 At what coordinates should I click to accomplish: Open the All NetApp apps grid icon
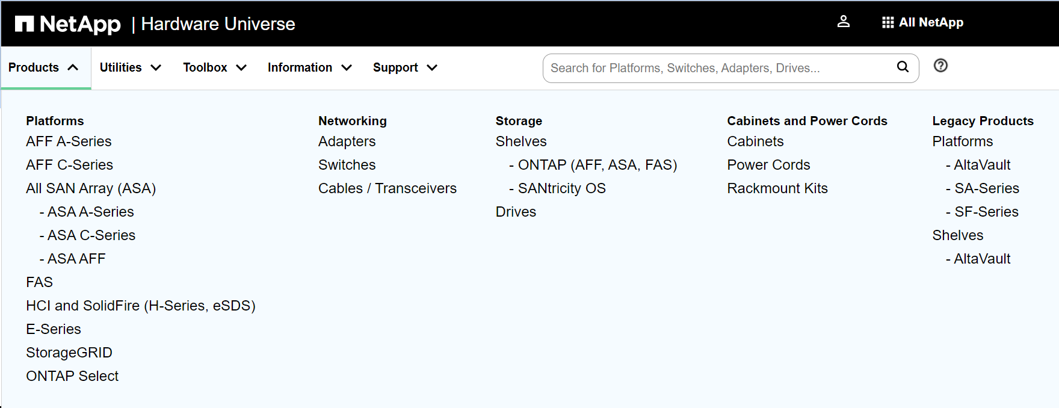(888, 22)
